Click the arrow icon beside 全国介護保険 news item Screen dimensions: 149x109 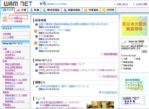tap(36, 24)
